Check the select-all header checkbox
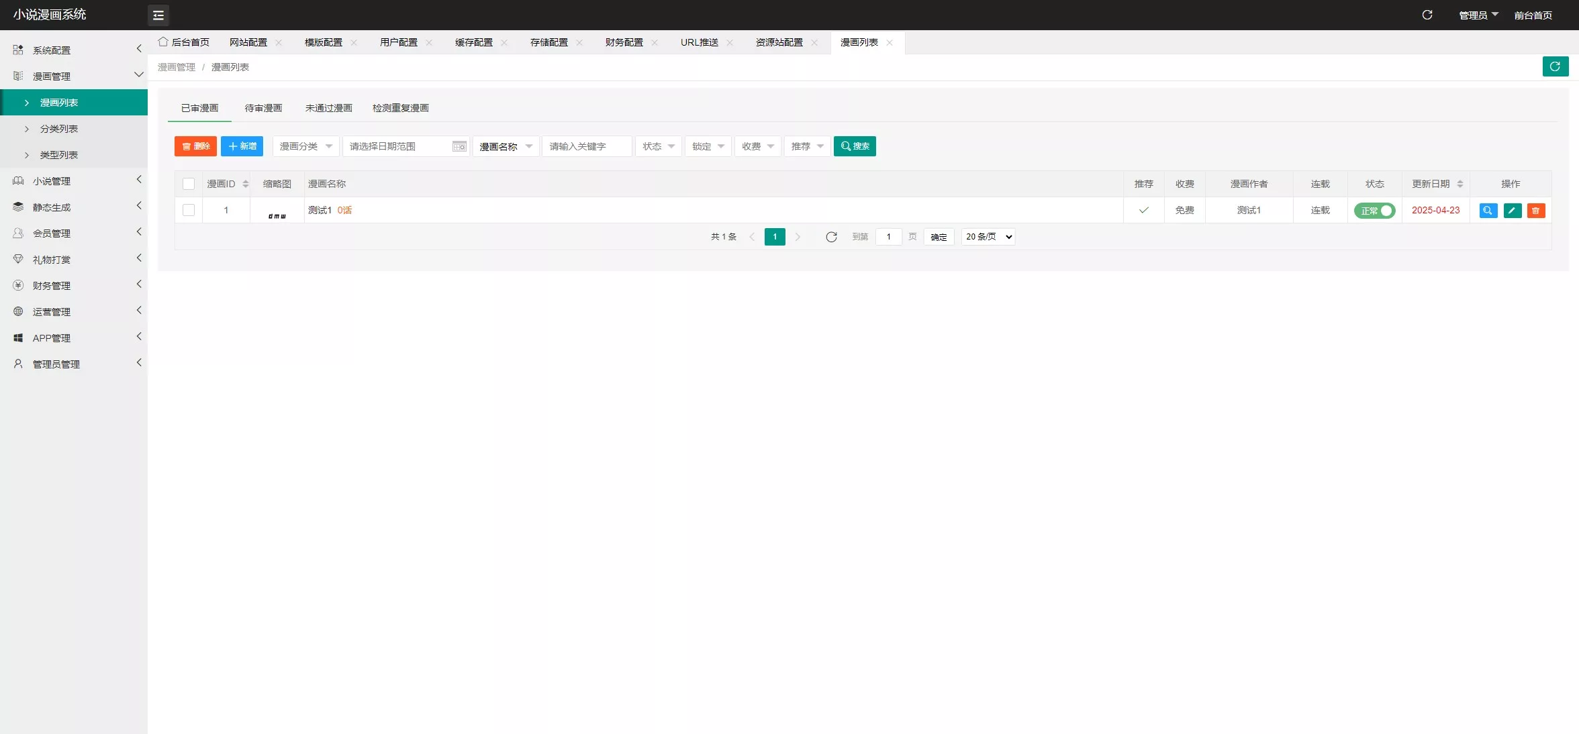The image size is (1579, 734). [x=189, y=184]
